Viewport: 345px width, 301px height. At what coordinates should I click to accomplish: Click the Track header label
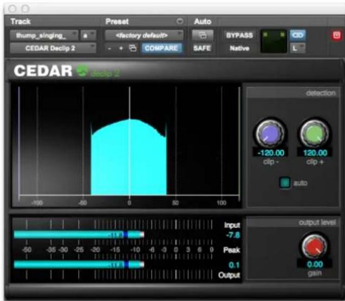(x=21, y=21)
